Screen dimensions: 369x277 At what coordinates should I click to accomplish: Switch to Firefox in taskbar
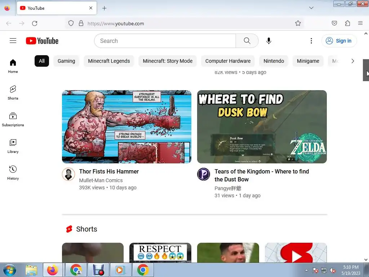pos(53,270)
